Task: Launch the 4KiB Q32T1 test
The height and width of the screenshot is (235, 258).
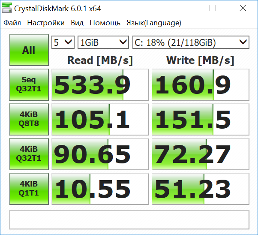Action: [x=29, y=153]
